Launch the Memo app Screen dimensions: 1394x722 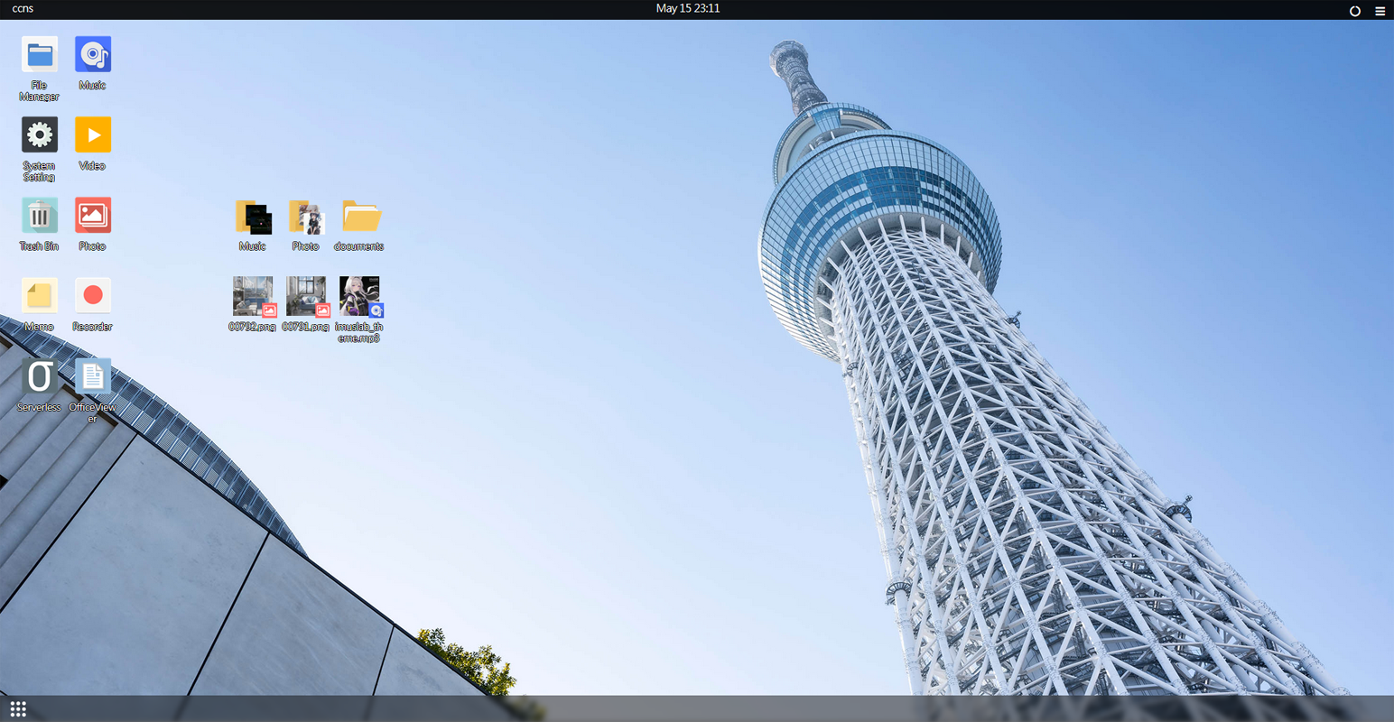pyautogui.click(x=39, y=297)
